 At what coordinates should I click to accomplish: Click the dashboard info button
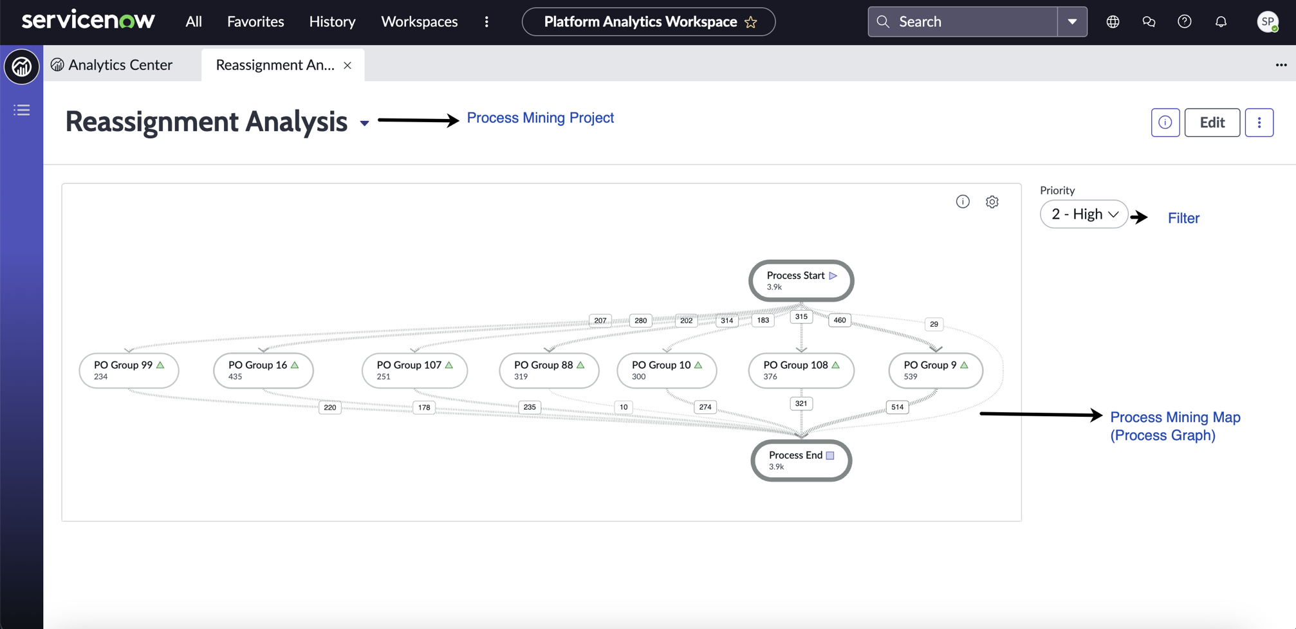1165,122
